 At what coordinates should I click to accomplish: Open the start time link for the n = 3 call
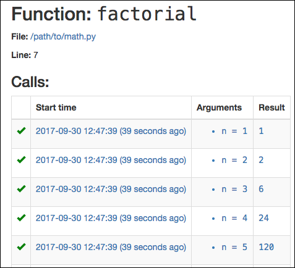pyautogui.click(x=111, y=189)
